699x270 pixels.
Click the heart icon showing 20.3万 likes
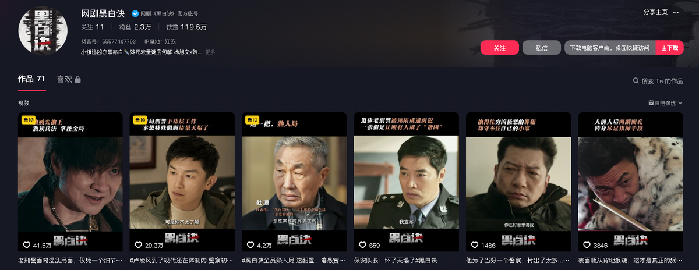[138, 246]
